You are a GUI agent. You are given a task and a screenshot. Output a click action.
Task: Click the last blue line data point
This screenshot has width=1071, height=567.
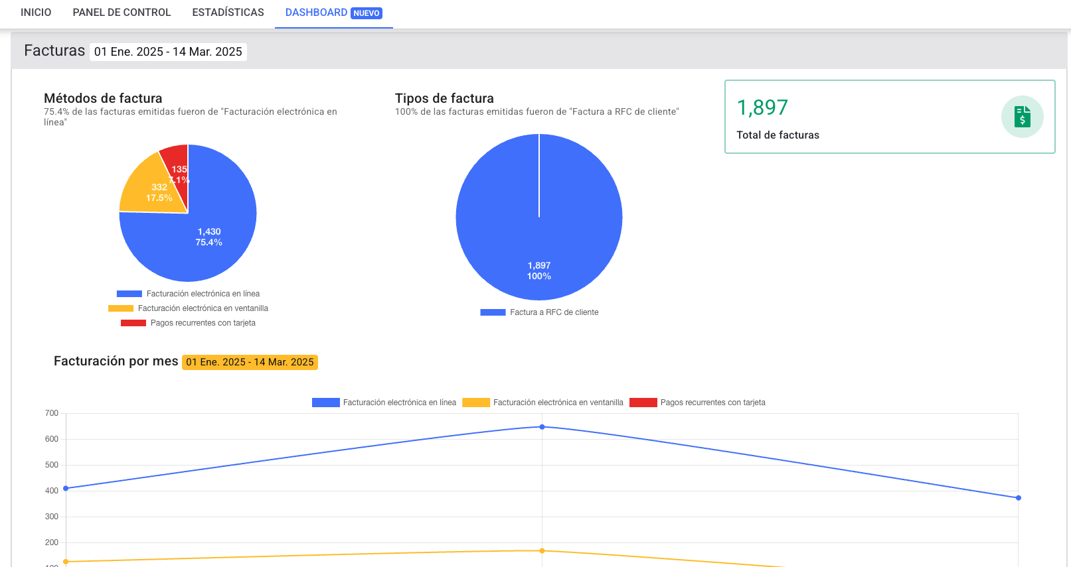pos(1019,498)
